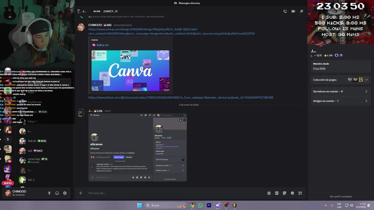Open the TikTok video link
This screenshot has width=374, height=210.
[181, 97]
